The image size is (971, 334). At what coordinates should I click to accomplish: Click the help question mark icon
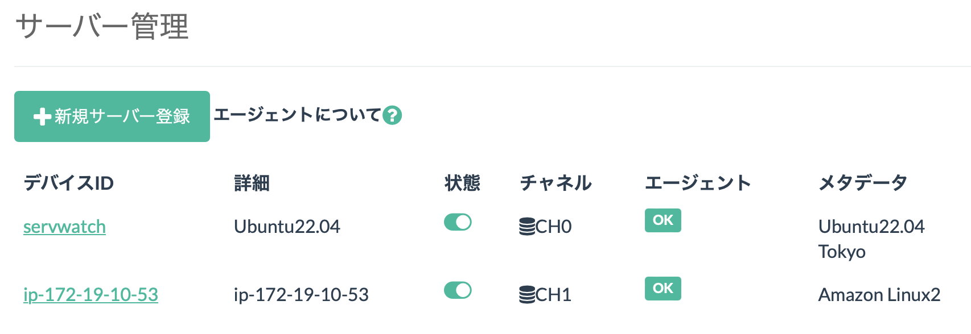(x=392, y=115)
